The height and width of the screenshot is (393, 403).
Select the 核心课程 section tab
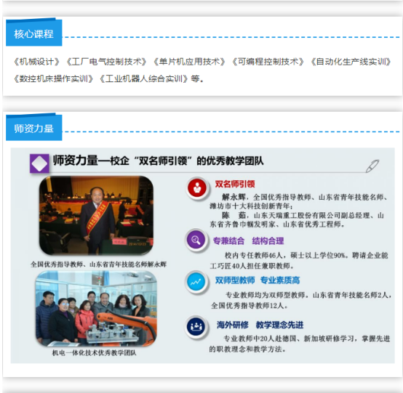(x=34, y=33)
